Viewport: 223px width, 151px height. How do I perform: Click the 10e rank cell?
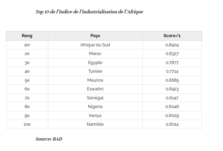27,124
